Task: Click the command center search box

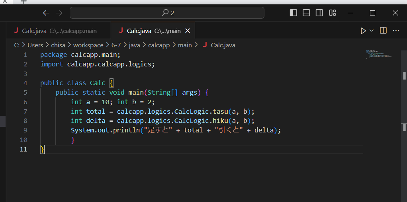Action: 167,13
